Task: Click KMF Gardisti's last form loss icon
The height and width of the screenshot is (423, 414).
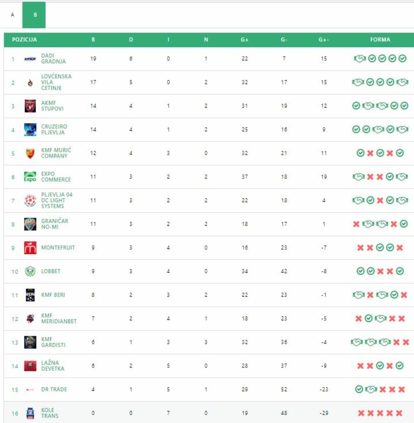Action: pyautogui.click(x=406, y=342)
